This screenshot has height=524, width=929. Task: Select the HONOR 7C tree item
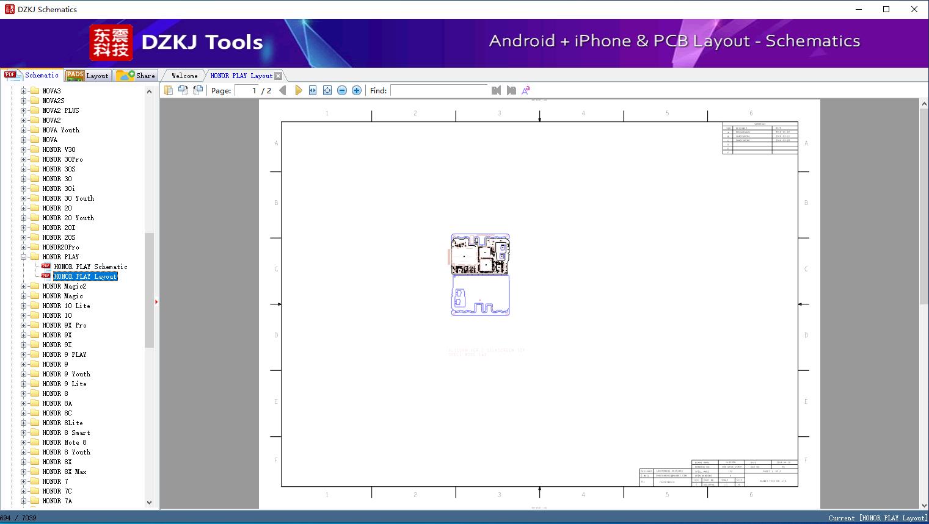click(x=57, y=491)
